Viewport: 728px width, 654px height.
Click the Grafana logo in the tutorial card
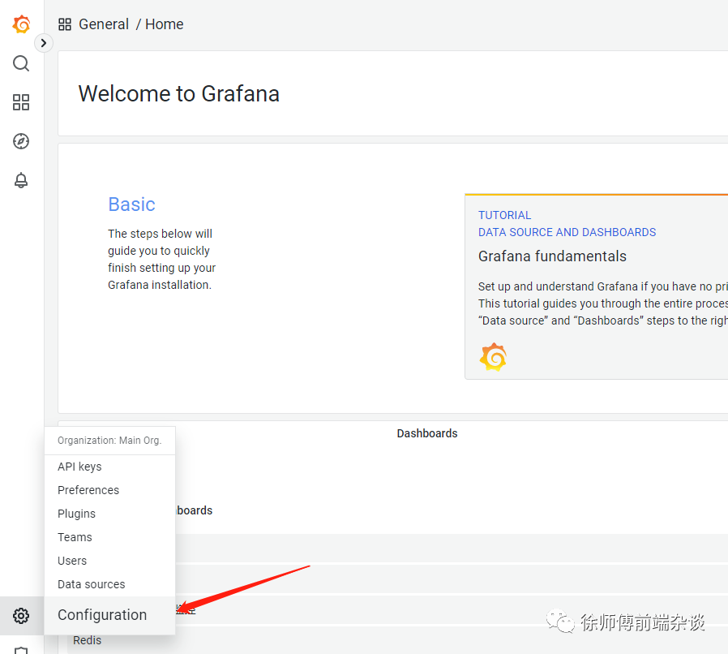pos(493,357)
